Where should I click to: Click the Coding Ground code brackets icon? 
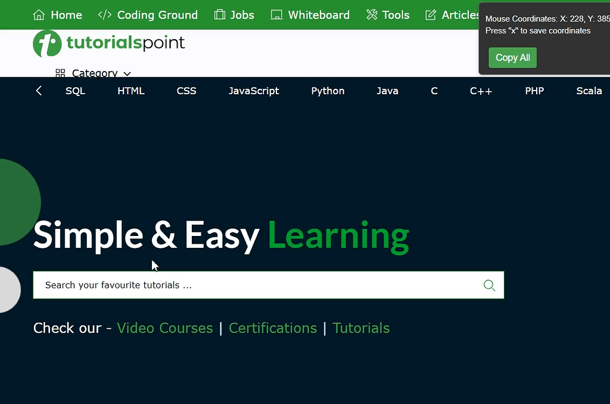105,15
